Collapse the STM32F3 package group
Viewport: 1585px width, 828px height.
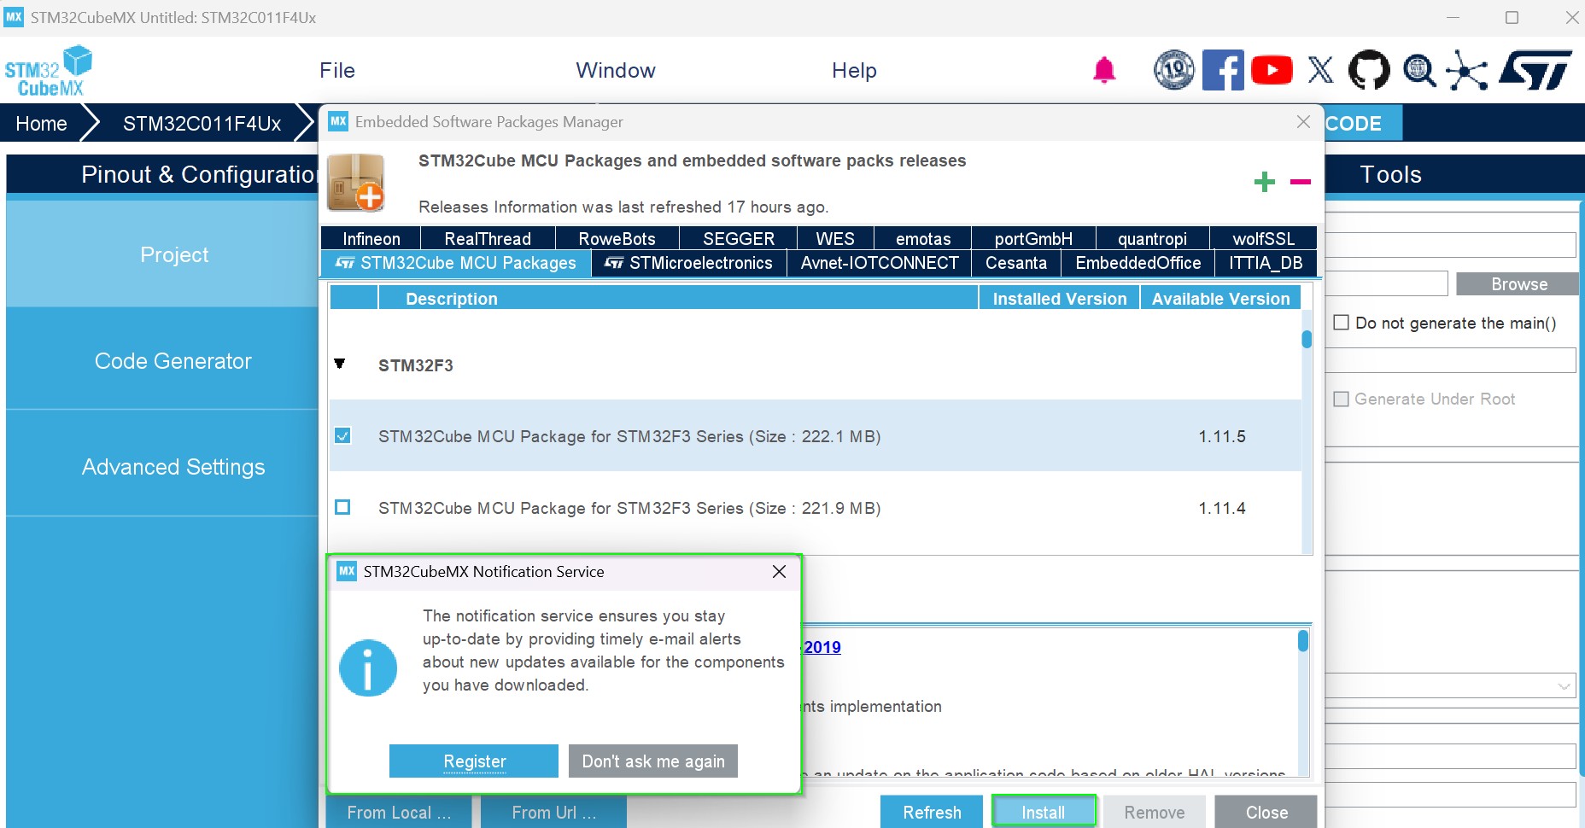coord(340,364)
